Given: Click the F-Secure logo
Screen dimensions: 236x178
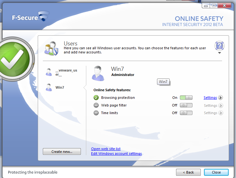Looking at the screenshot, I should (x=30, y=16).
